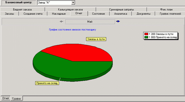Select the Заказы tab
185x102 pixels.
(x=9, y=14)
